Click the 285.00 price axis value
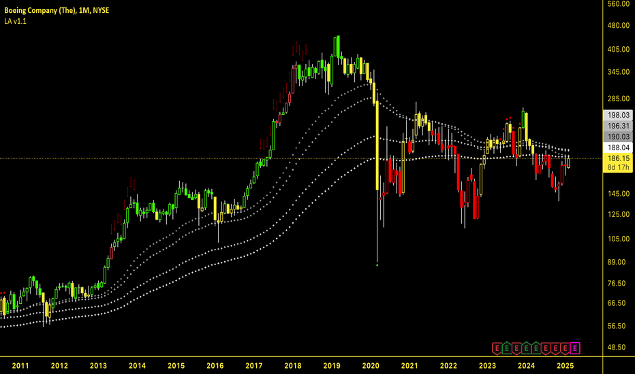 point(619,99)
